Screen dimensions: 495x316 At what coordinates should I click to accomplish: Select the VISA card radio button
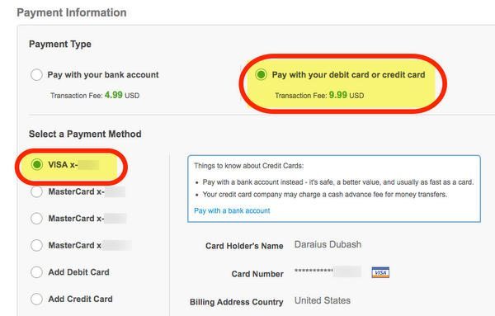tap(37, 164)
